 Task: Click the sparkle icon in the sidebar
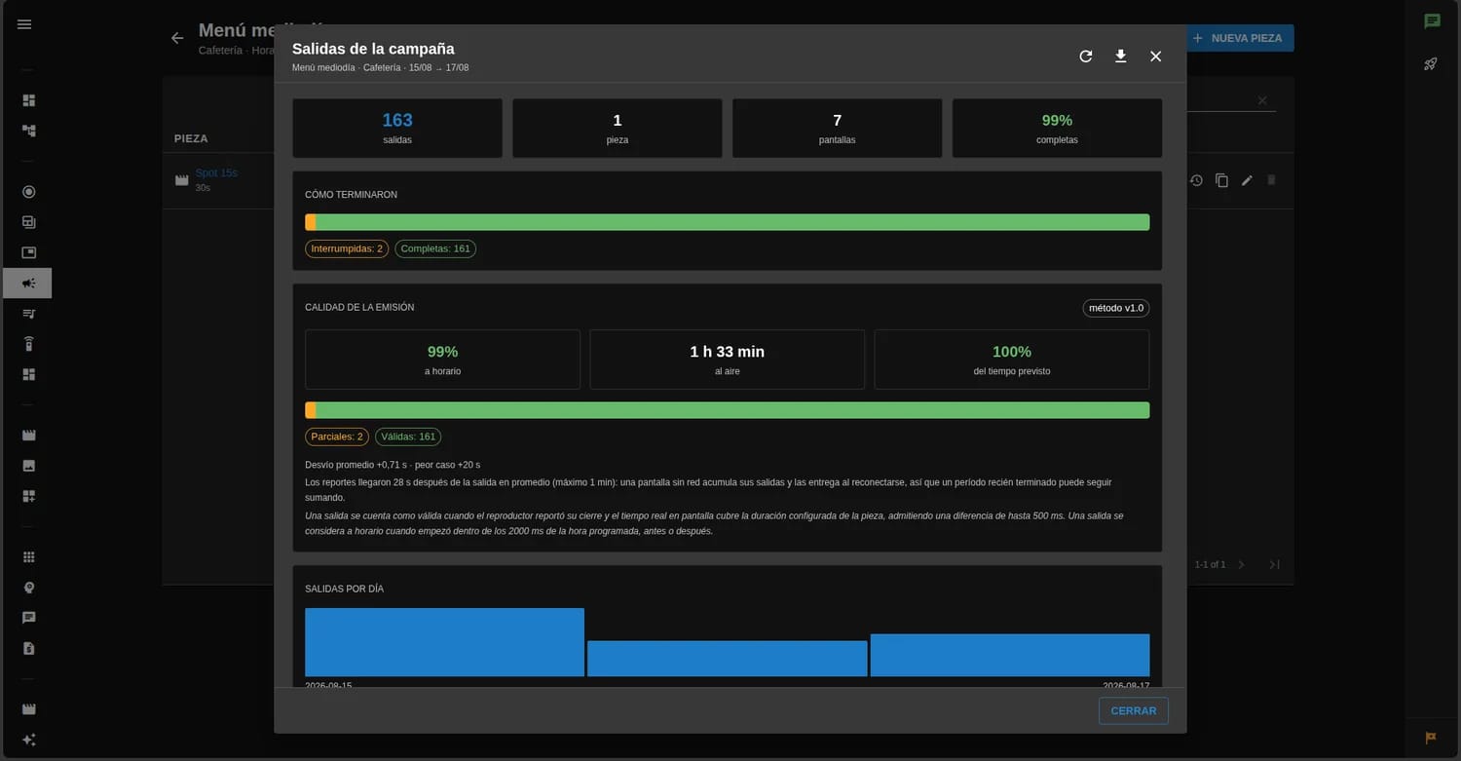[x=29, y=740]
